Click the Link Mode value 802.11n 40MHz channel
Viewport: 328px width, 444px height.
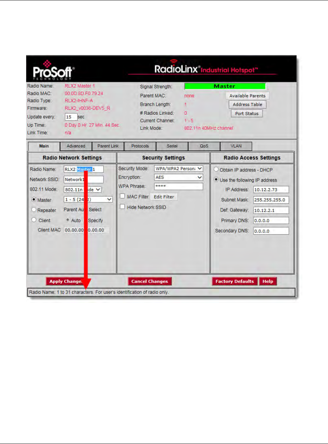coord(209,128)
